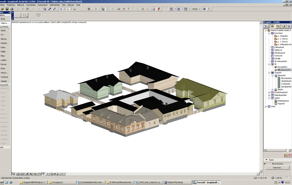
Task: Pick up parameters with the eyedropper icon
Action: (x=50, y=9)
